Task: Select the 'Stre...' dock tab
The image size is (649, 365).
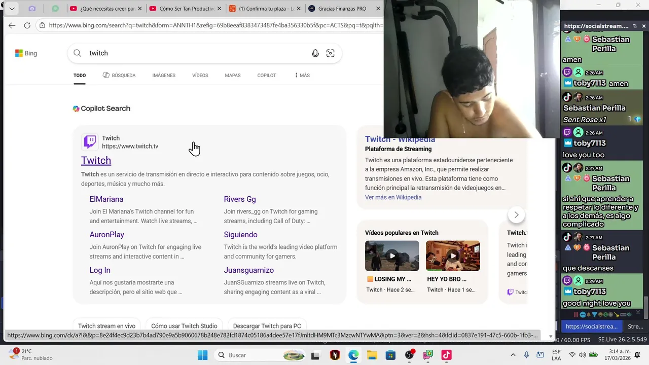Action: pos(635,326)
